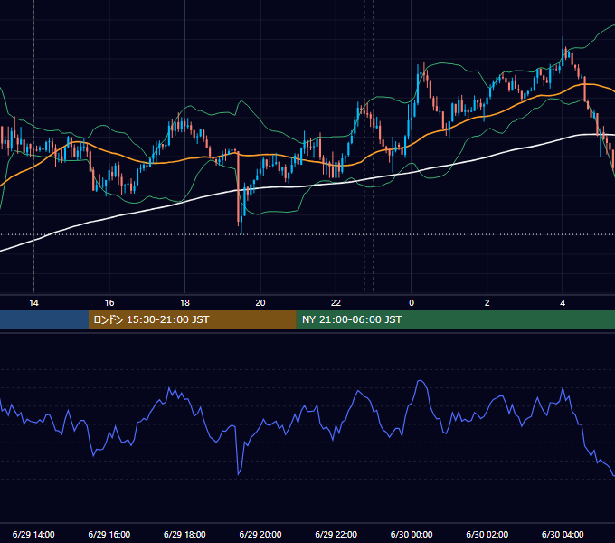
Task: Click the 0 hour label on the time axis
Action: (x=412, y=303)
